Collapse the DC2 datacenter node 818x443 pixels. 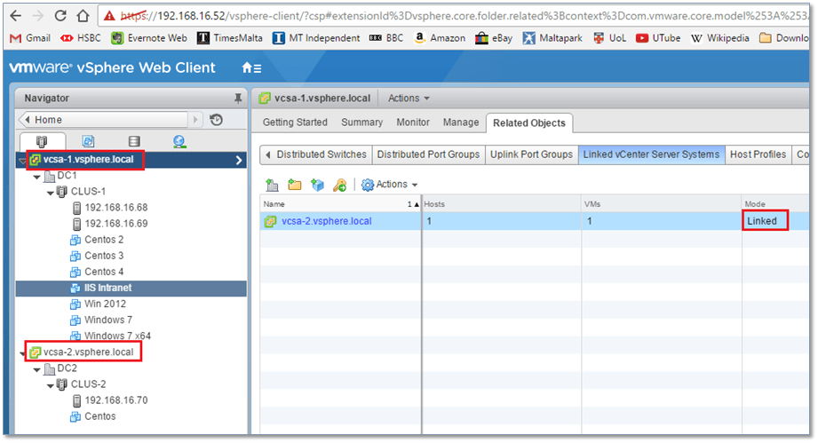pos(37,370)
